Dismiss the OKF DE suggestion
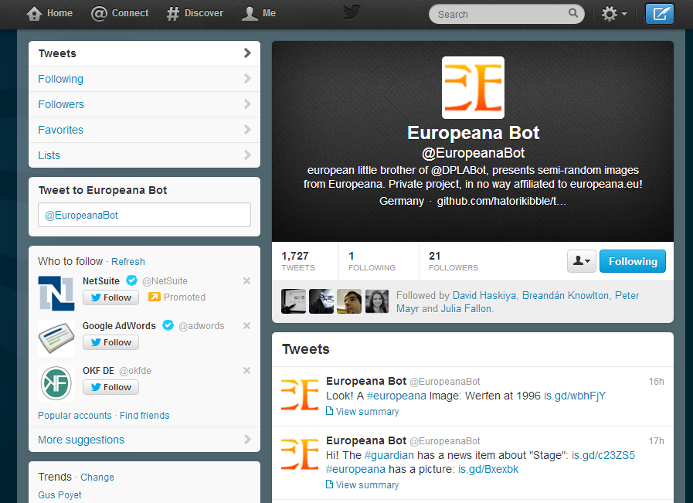This screenshot has width=693, height=503. (x=247, y=371)
